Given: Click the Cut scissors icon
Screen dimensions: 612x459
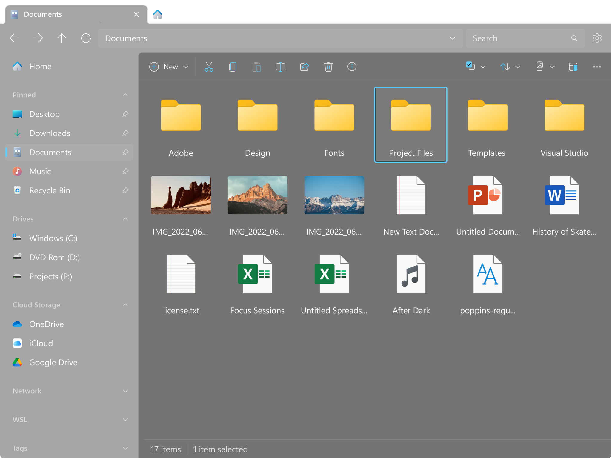Looking at the screenshot, I should pyautogui.click(x=209, y=67).
